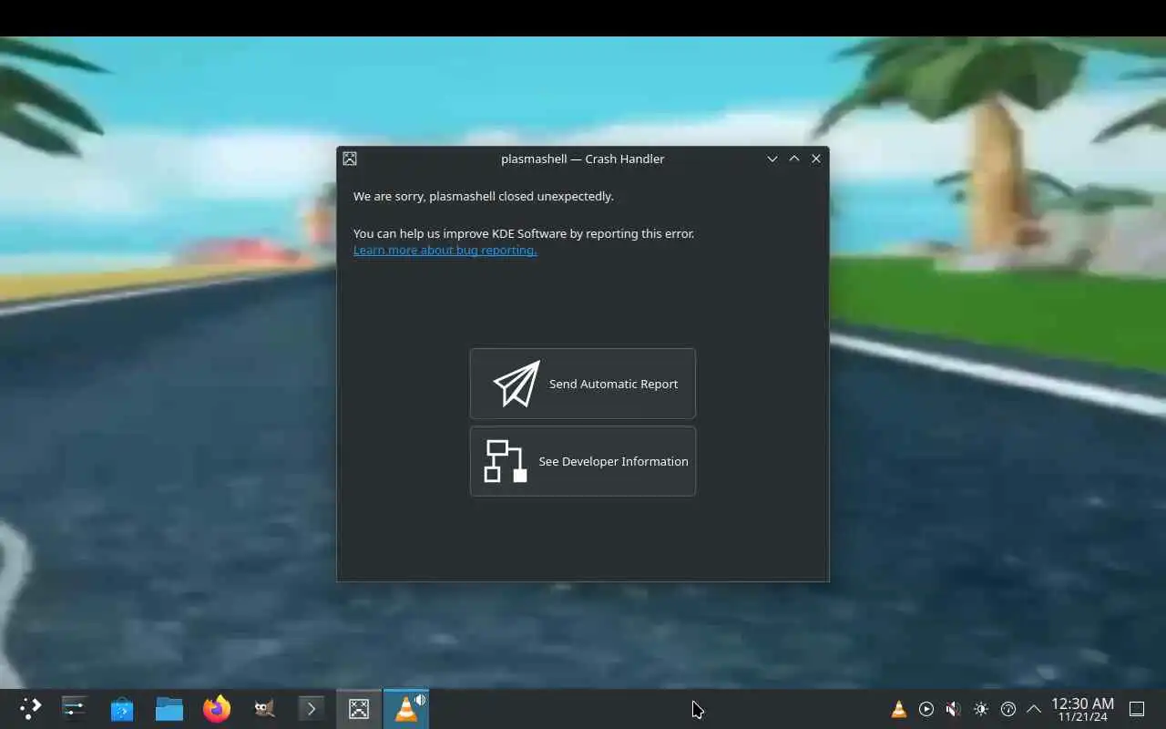Close the Crash Handler dialog

pos(816,159)
